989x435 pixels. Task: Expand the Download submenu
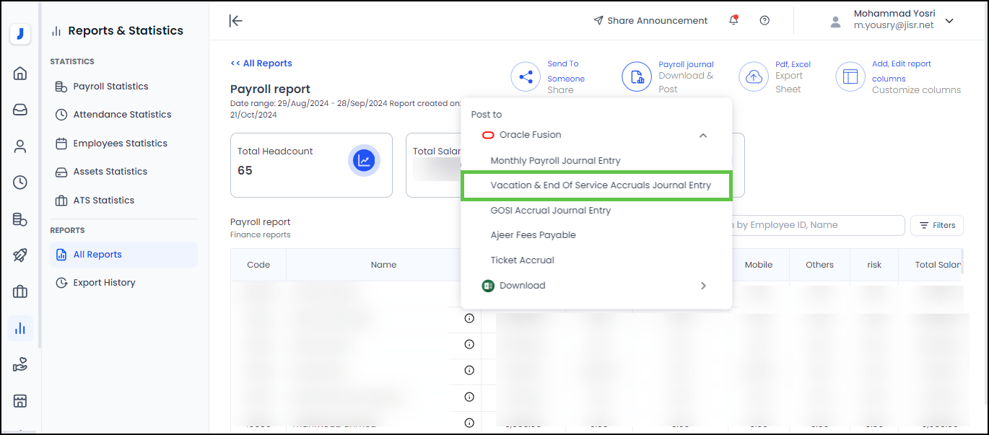tap(703, 286)
